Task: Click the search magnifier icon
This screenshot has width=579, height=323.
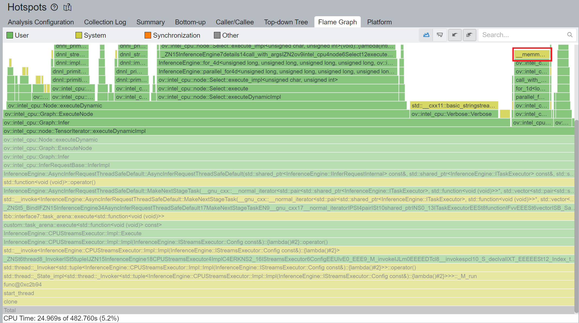Action: (570, 35)
